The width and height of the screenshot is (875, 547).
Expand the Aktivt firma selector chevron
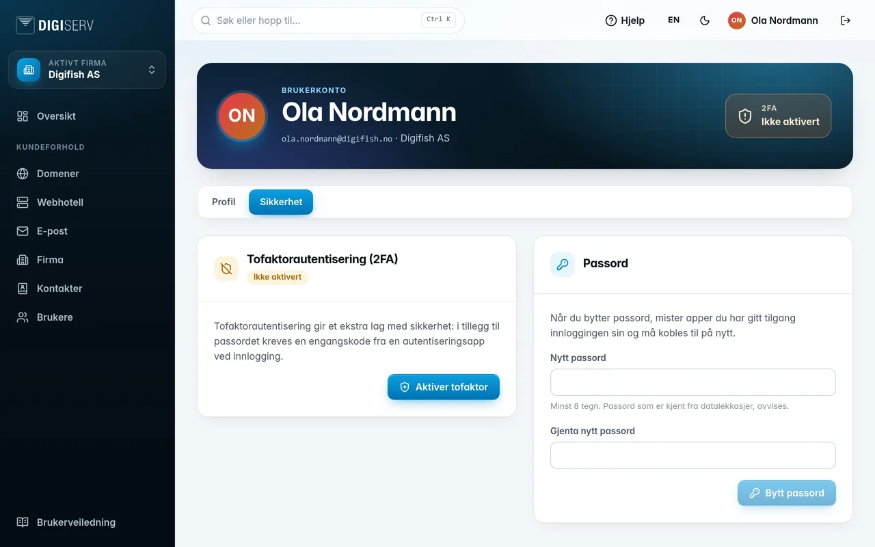[152, 70]
